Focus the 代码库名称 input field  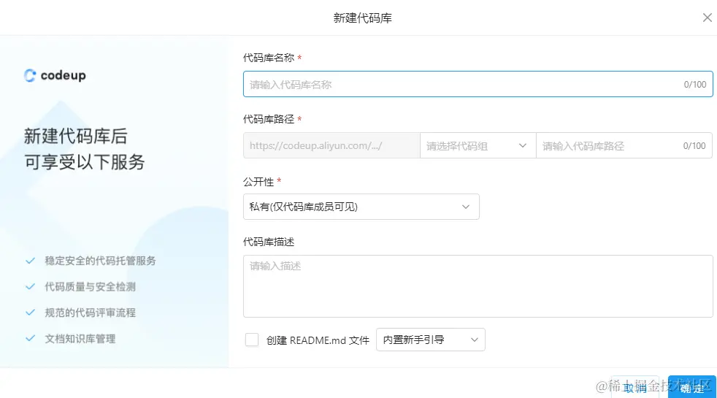click(x=478, y=84)
